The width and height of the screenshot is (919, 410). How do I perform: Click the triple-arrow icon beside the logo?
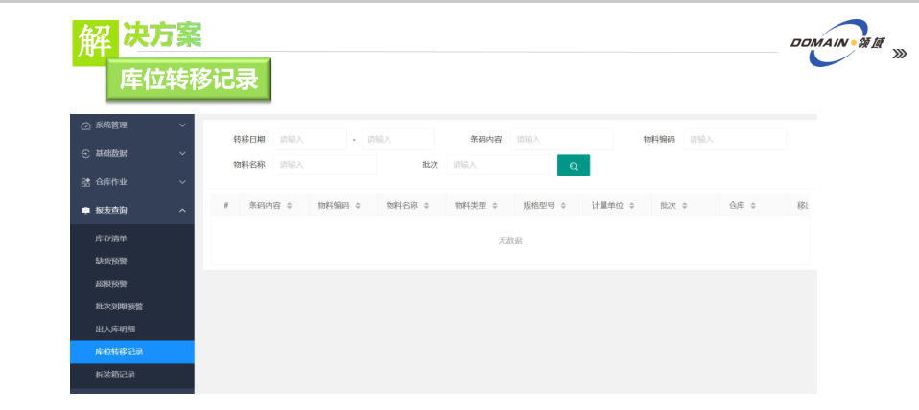(900, 54)
